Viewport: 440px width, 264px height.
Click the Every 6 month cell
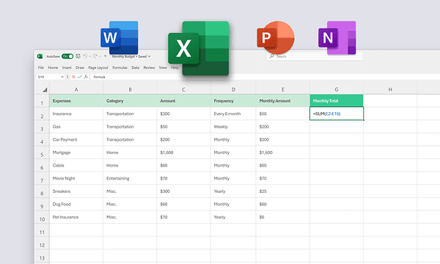click(233, 114)
